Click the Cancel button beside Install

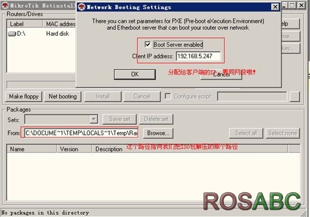click(x=142, y=96)
